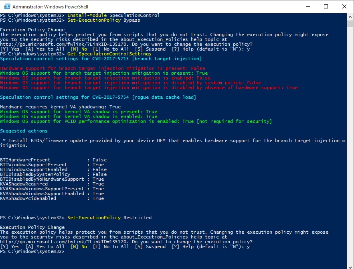Click the second go.microsoft.com LinkID=135170 URL
Viewport: 354px width, 269px height.
tap(64, 242)
